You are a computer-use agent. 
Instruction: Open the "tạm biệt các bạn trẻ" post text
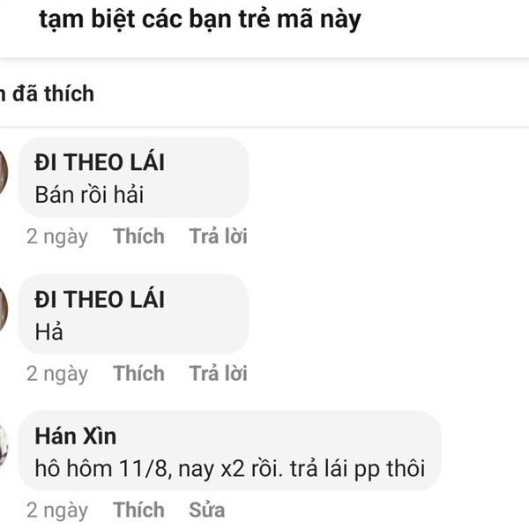pyautogui.click(x=200, y=19)
